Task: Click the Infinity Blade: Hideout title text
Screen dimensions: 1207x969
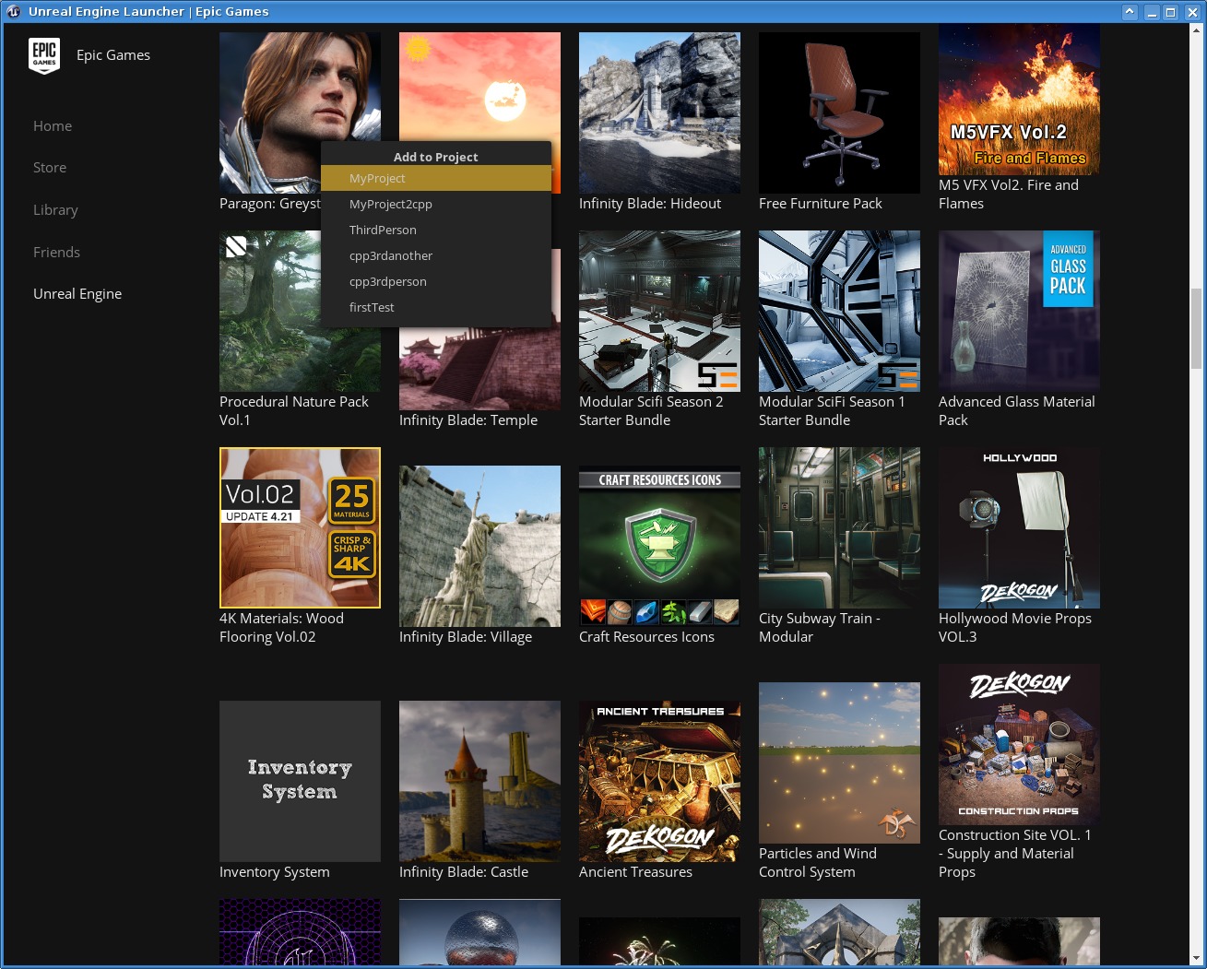Action: click(x=650, y=204)
